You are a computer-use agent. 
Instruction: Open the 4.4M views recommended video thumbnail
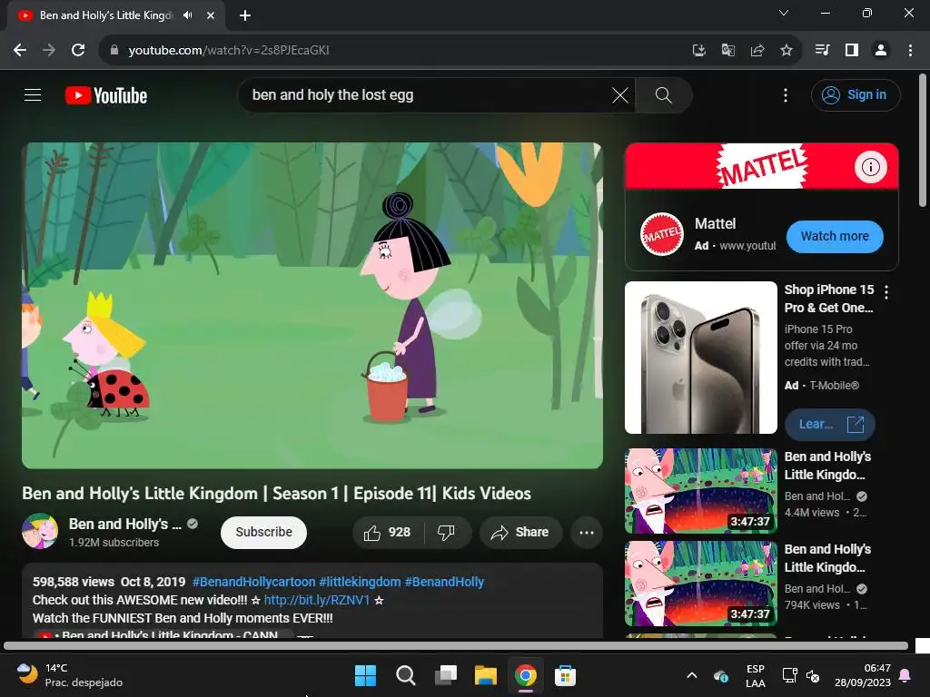pyautogui.click(x=700, y=491)
